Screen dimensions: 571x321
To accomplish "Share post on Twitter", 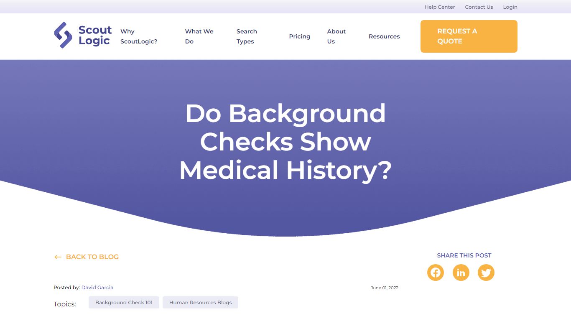I will tap(486, 273).
